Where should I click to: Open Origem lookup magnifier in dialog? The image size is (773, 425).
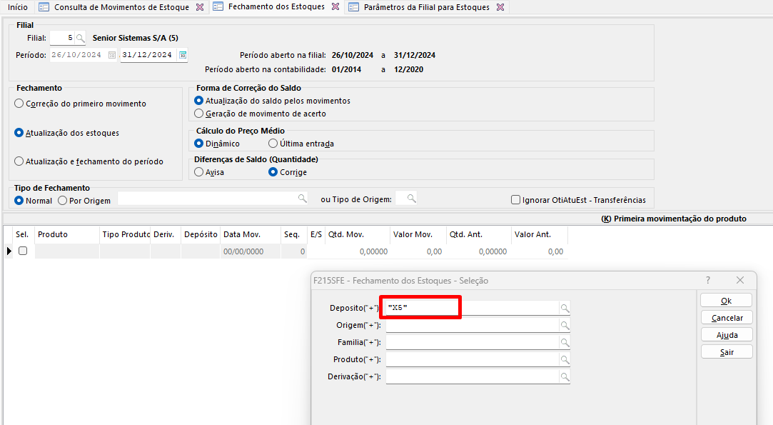(565, 326)
